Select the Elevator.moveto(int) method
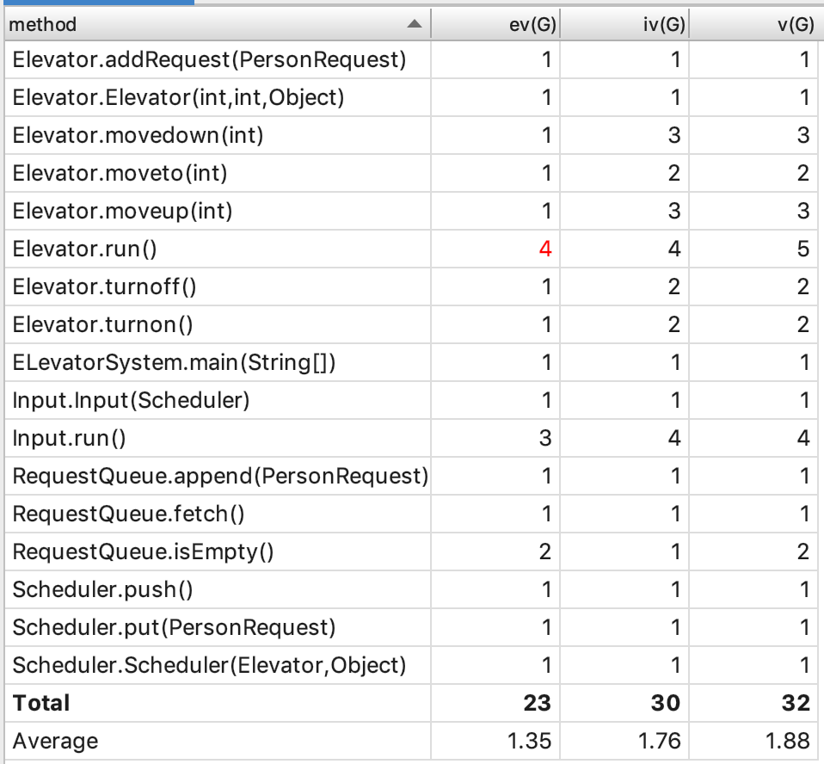The height and width of the screenshot is (764, 824). 120,174
